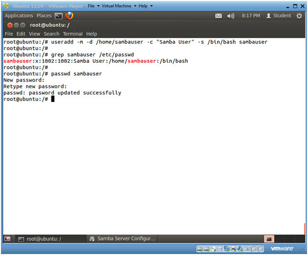
Task: Close the VMware Player window
Action: point(303,6)
